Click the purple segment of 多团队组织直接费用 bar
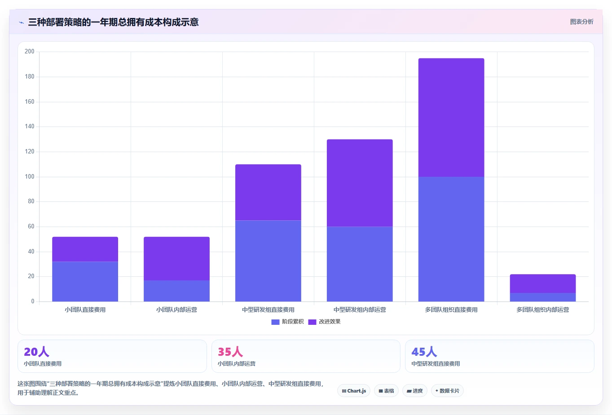The image size is (612, 415). coord(451,118)
